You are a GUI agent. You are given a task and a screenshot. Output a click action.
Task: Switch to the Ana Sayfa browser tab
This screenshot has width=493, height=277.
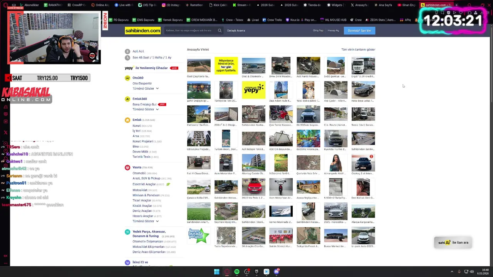click(382, 5)
